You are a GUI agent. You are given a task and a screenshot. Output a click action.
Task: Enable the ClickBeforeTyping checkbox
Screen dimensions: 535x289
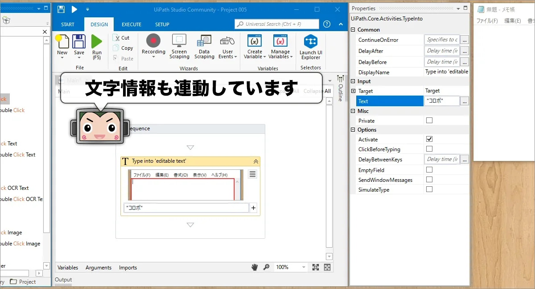pyautogui.click(x=429, y=149)
